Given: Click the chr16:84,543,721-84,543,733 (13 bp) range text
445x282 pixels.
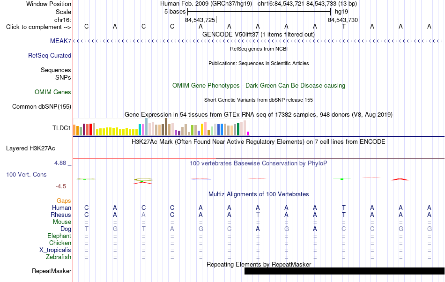Looking at the screenshot, I should pos(307,4).
